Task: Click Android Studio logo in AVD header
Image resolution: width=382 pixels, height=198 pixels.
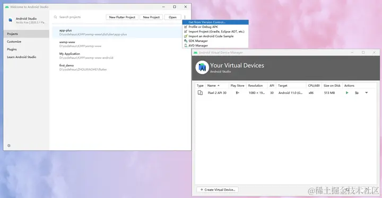Action: click(202, 67)
